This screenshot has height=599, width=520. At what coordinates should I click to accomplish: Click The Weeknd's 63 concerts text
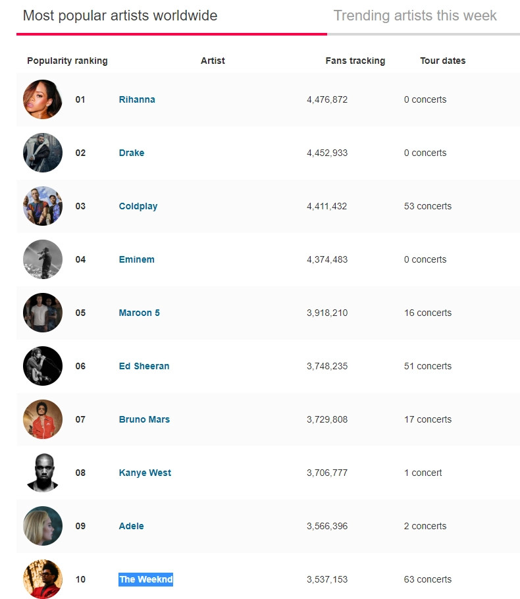click(428, 579)
